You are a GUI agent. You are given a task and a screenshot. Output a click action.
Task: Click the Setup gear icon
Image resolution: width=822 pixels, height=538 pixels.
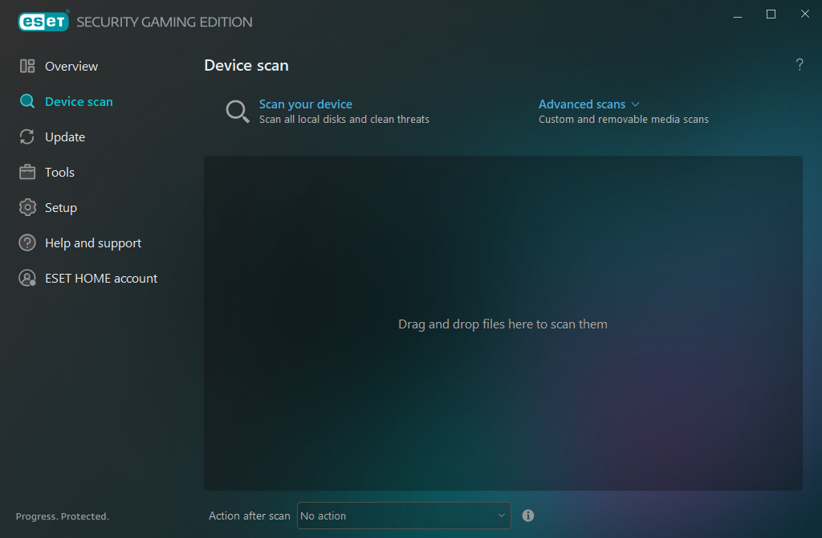click(x=27, y=208)
